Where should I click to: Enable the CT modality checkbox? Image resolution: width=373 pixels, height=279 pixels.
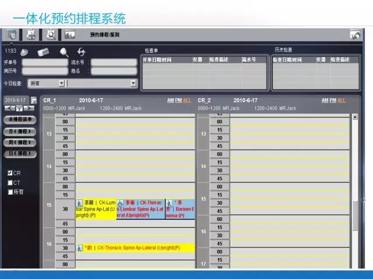10,183
